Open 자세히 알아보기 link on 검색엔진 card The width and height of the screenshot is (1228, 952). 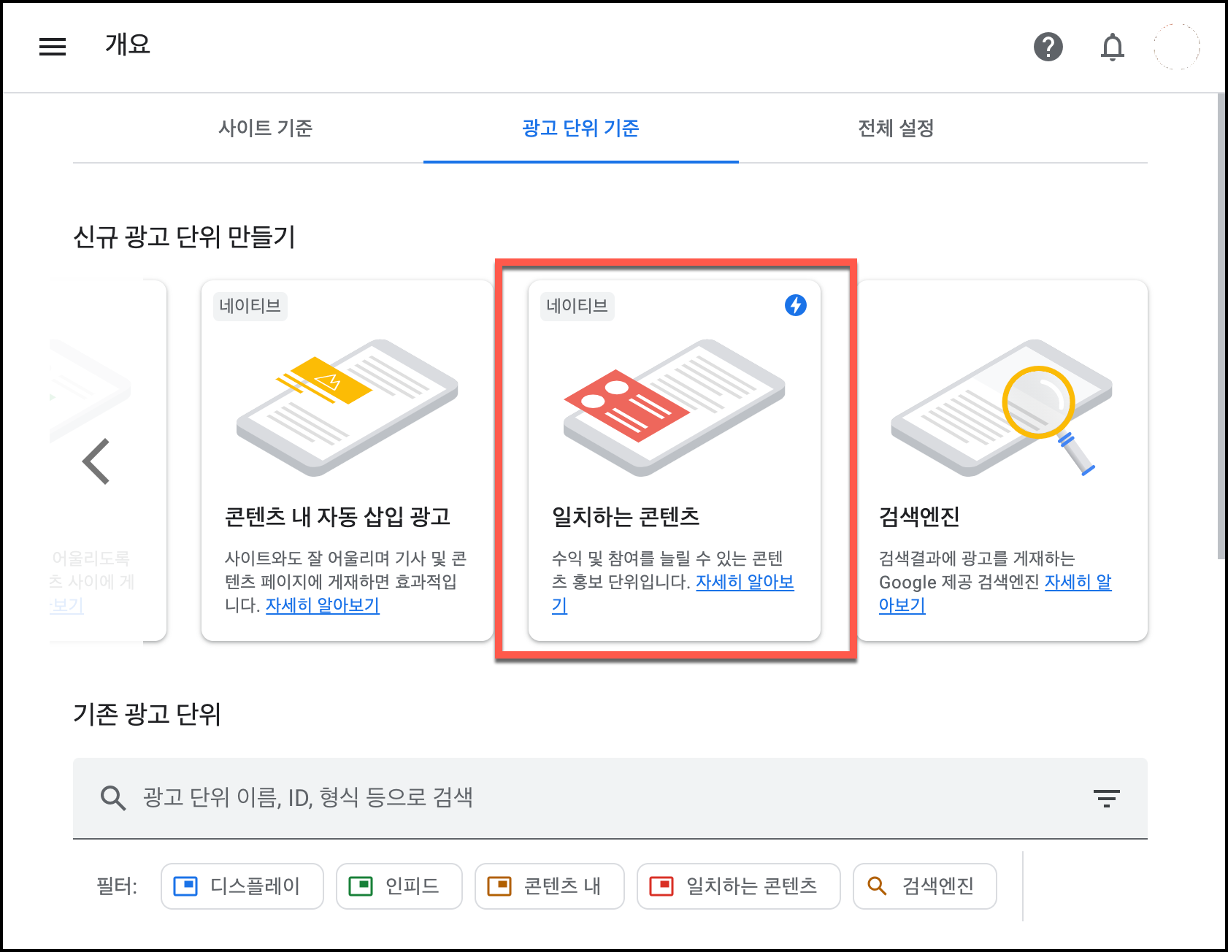tap(1076, 582)
